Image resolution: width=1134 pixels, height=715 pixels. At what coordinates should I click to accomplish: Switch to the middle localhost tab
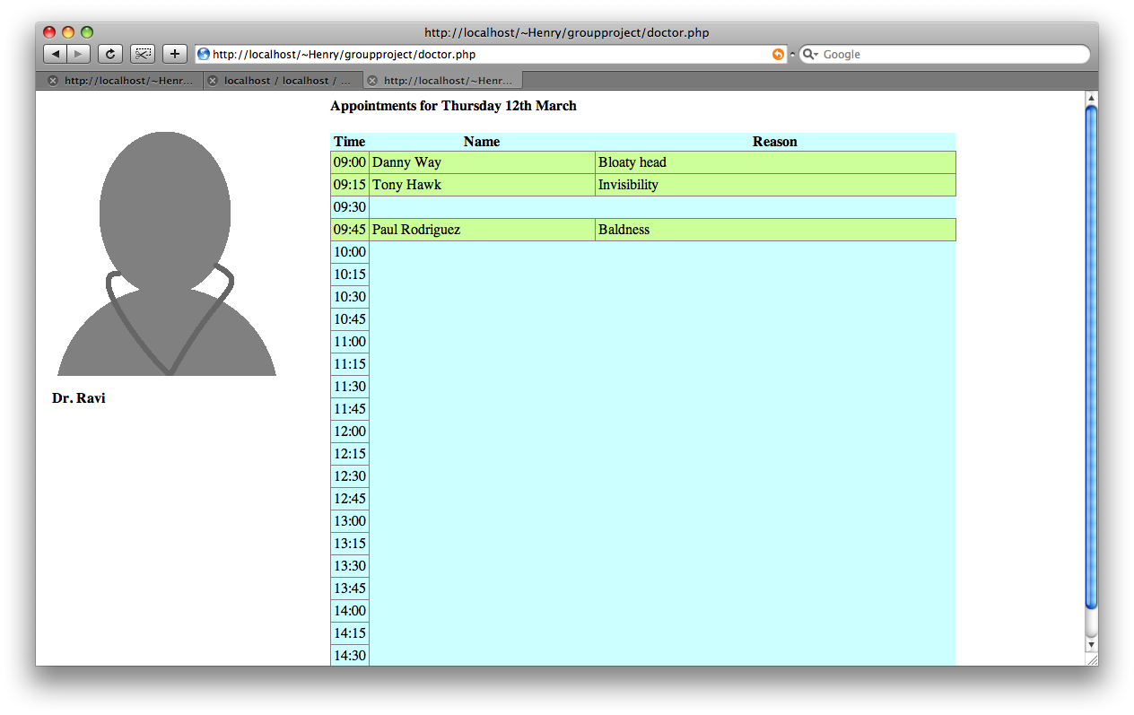pos(280,80)
